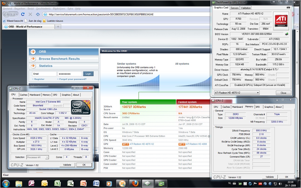Image resolution: width=301 pixels, height=188 pixels.
Task: Click the Firefox URL address bar
Action: point(127,14)
